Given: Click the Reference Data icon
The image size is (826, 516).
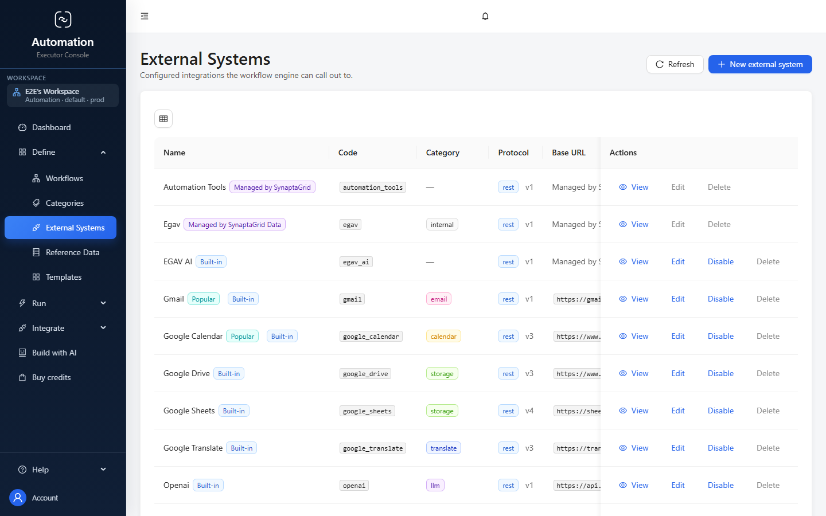Looking at the screenshot, I should click(x=36, y=252).
